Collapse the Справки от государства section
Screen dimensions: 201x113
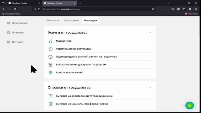[150, 88]
